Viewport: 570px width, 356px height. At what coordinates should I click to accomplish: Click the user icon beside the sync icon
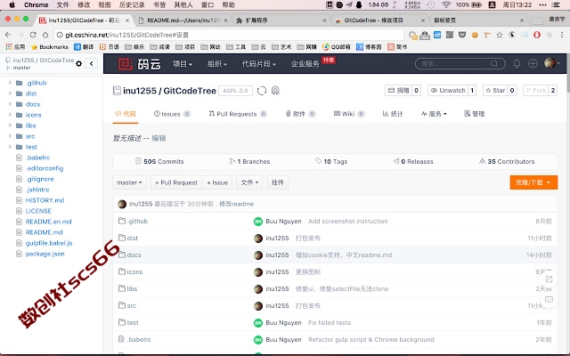[275, 91]
